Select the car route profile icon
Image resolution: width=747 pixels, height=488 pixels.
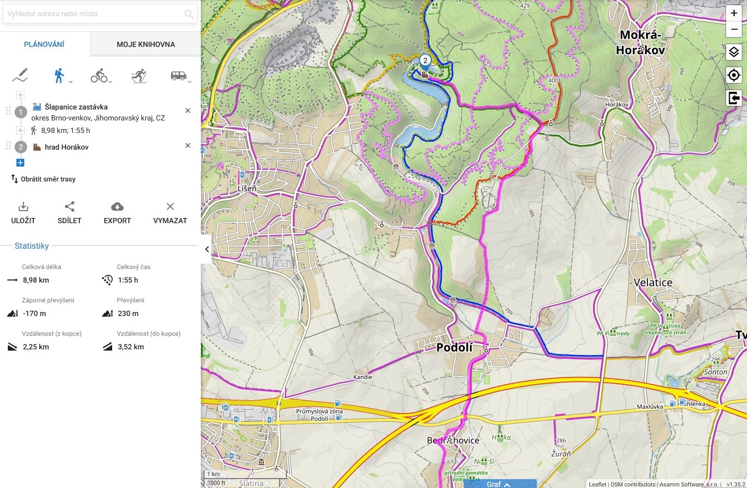(178, 76)
